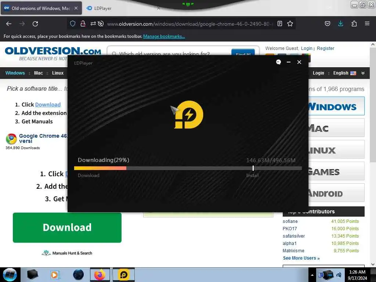Image resolution: width=376 pixels, height=282 pixels.
Task: Click the Login link beside Welcome Guest
Action: (307, 48)
